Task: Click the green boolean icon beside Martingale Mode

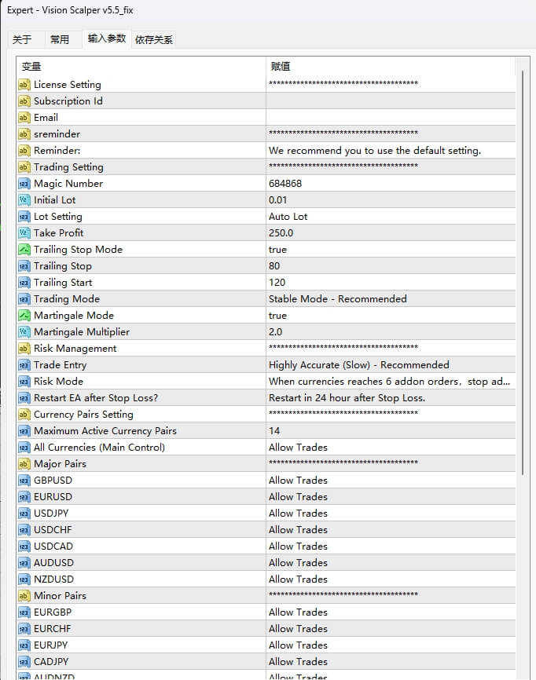Action: pos(23,315)
